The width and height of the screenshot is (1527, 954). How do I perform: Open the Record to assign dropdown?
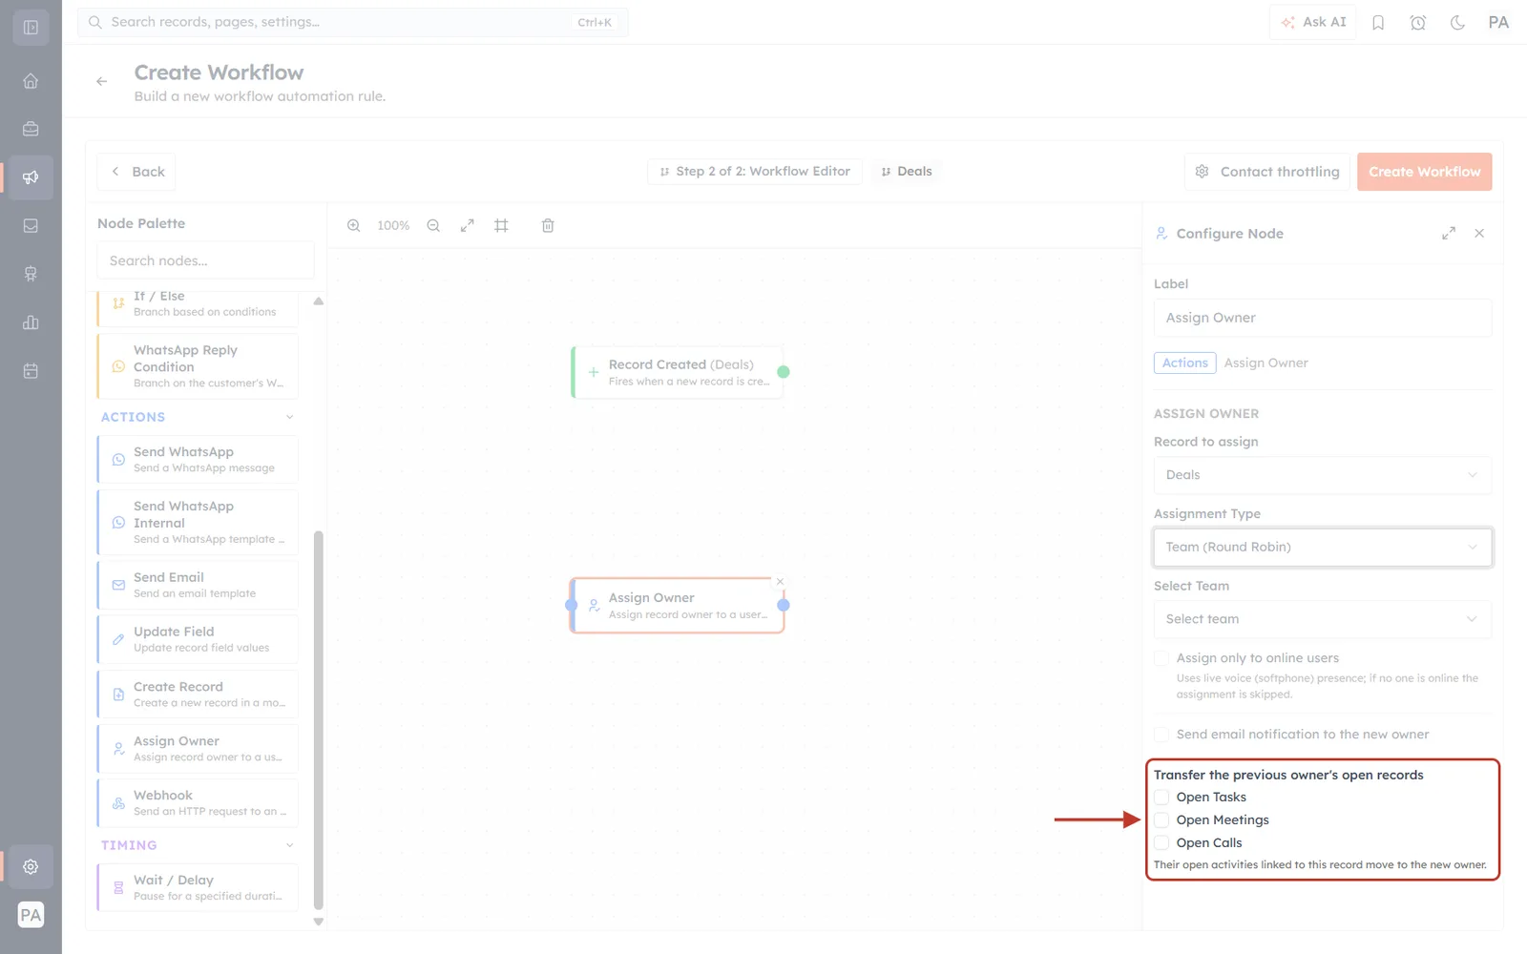pos(1322,475)
